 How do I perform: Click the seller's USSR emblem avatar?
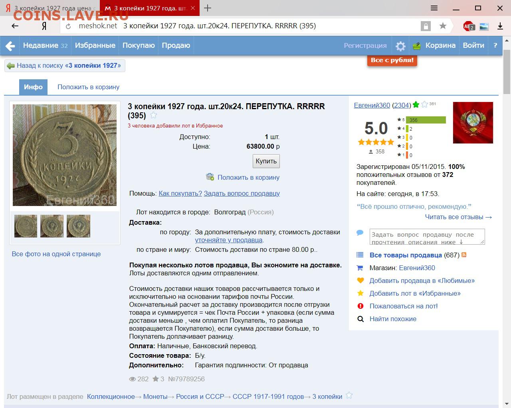point(473,122)
